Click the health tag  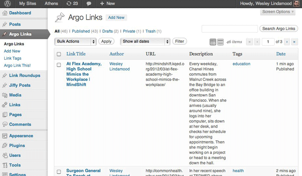point(238,171)
